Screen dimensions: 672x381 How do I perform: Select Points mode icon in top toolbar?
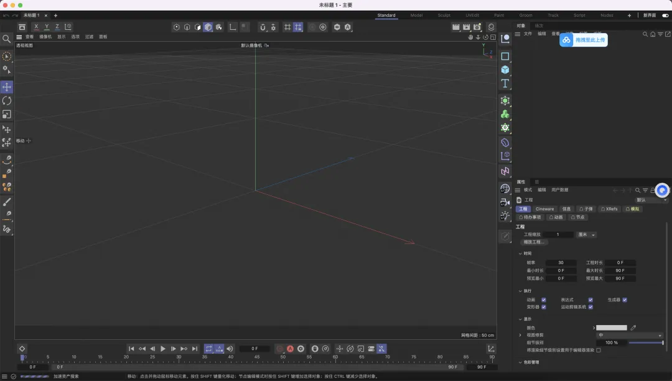coord(177,27)
